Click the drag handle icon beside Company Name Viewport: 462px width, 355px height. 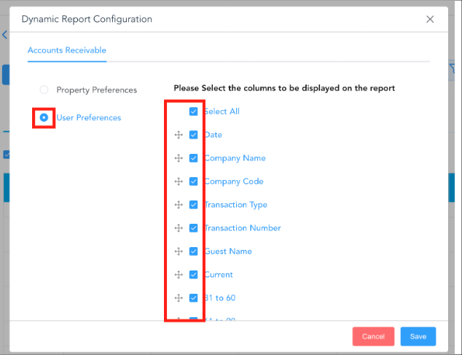[179, 158]
